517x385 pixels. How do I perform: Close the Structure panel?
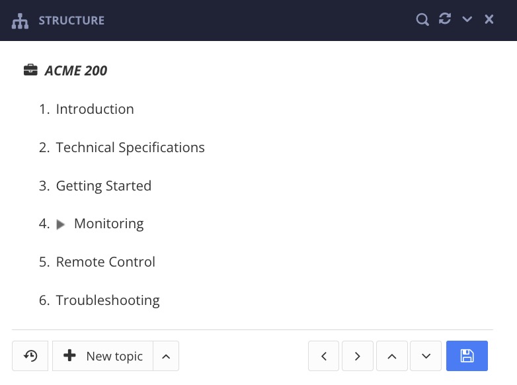(489, 20)
